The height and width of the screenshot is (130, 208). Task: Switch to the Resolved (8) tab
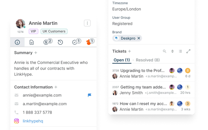click(x=148, y=60)
